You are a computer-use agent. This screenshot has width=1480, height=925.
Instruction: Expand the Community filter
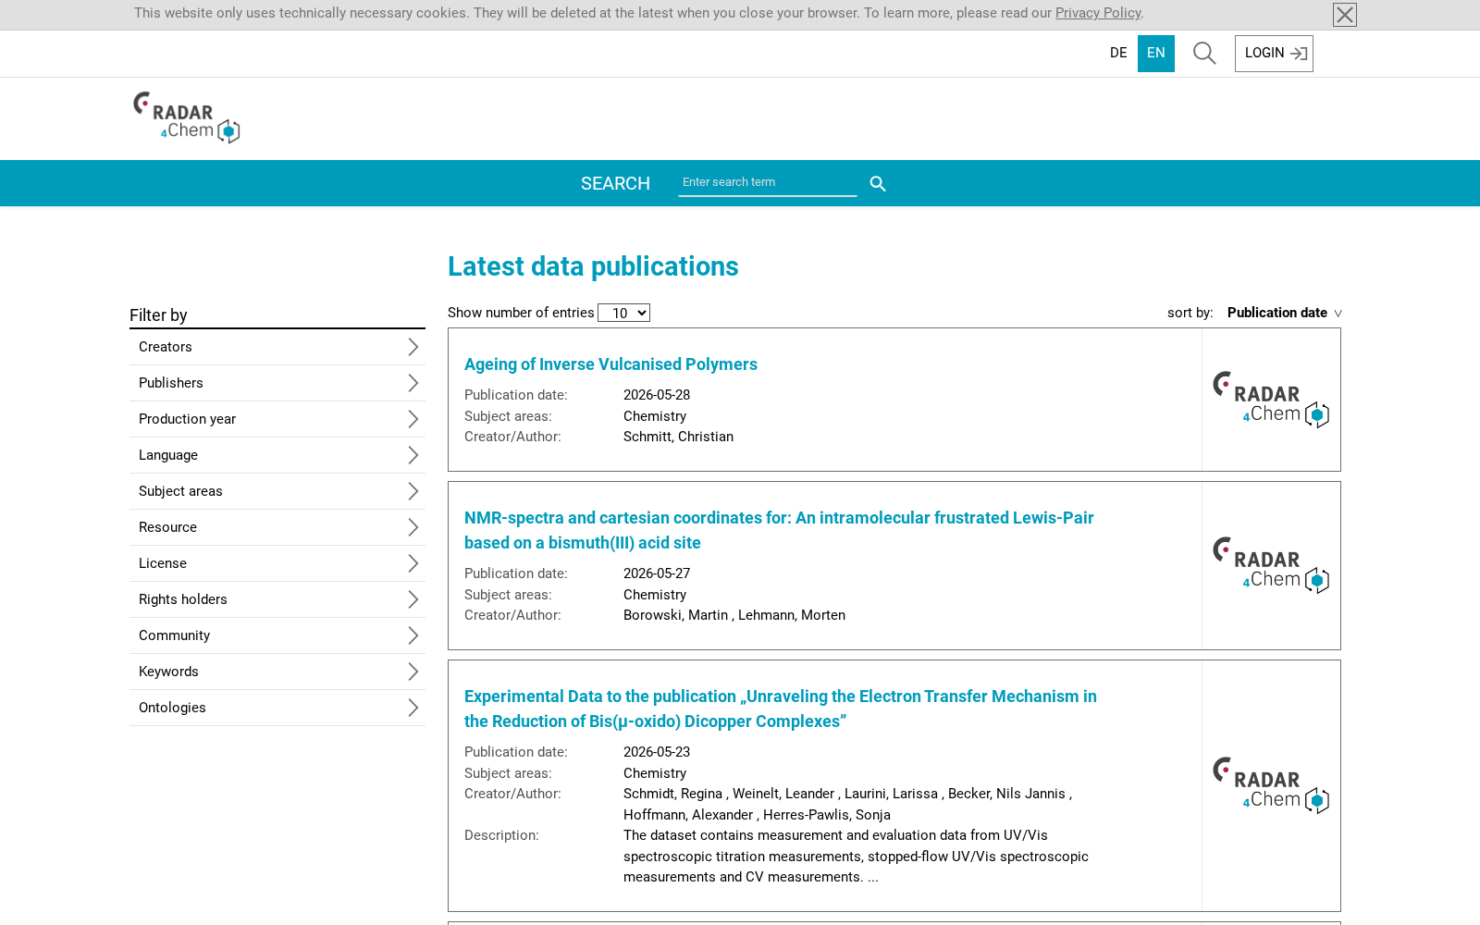click(277, 635)
